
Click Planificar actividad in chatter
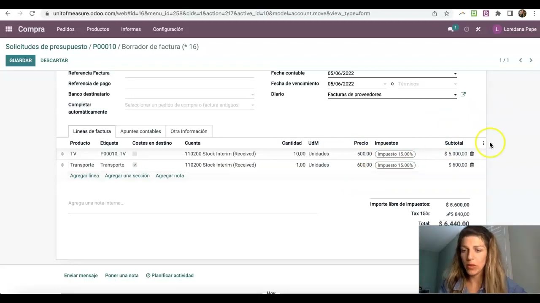(170, 276)
